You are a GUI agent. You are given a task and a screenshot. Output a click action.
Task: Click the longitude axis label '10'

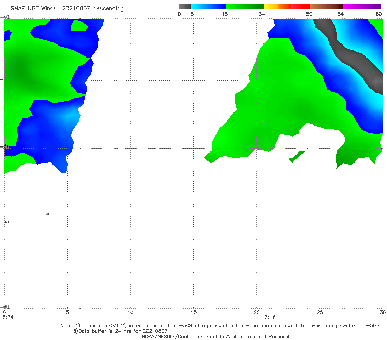[x=130, y=312]
